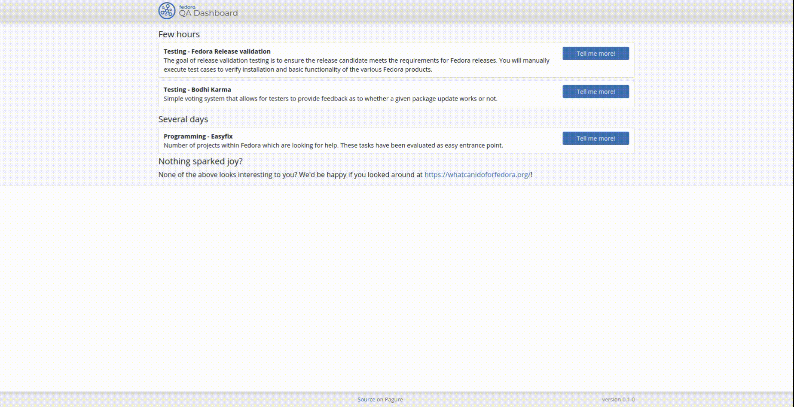
Task: Click the Bodhi Karma description text
Action: (330, 99)
